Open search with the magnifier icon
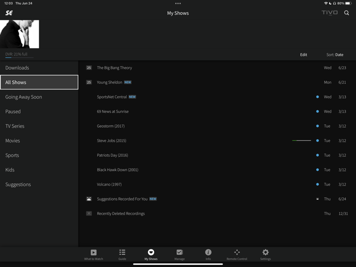356x267 pixels. [x=346, y=13]
